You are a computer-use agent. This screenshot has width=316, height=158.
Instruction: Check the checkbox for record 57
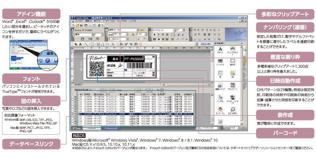click(x=73, y=104)
